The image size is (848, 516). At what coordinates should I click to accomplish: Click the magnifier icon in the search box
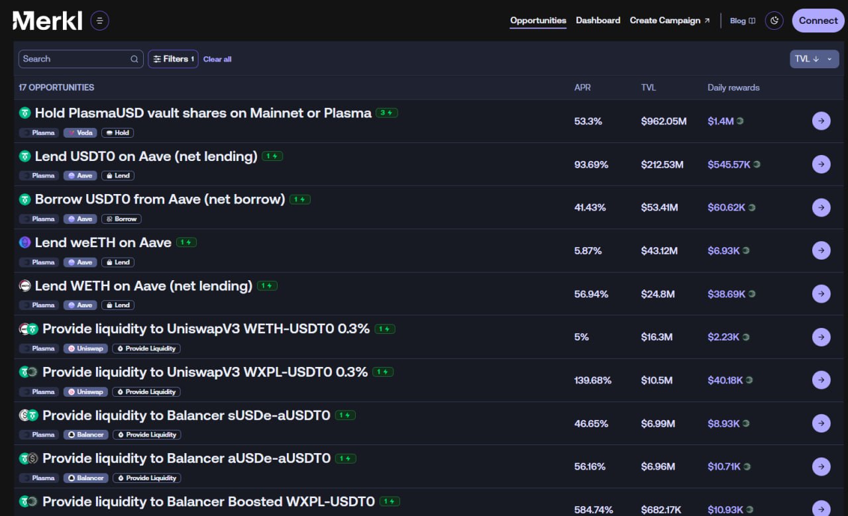click(134, 59)
